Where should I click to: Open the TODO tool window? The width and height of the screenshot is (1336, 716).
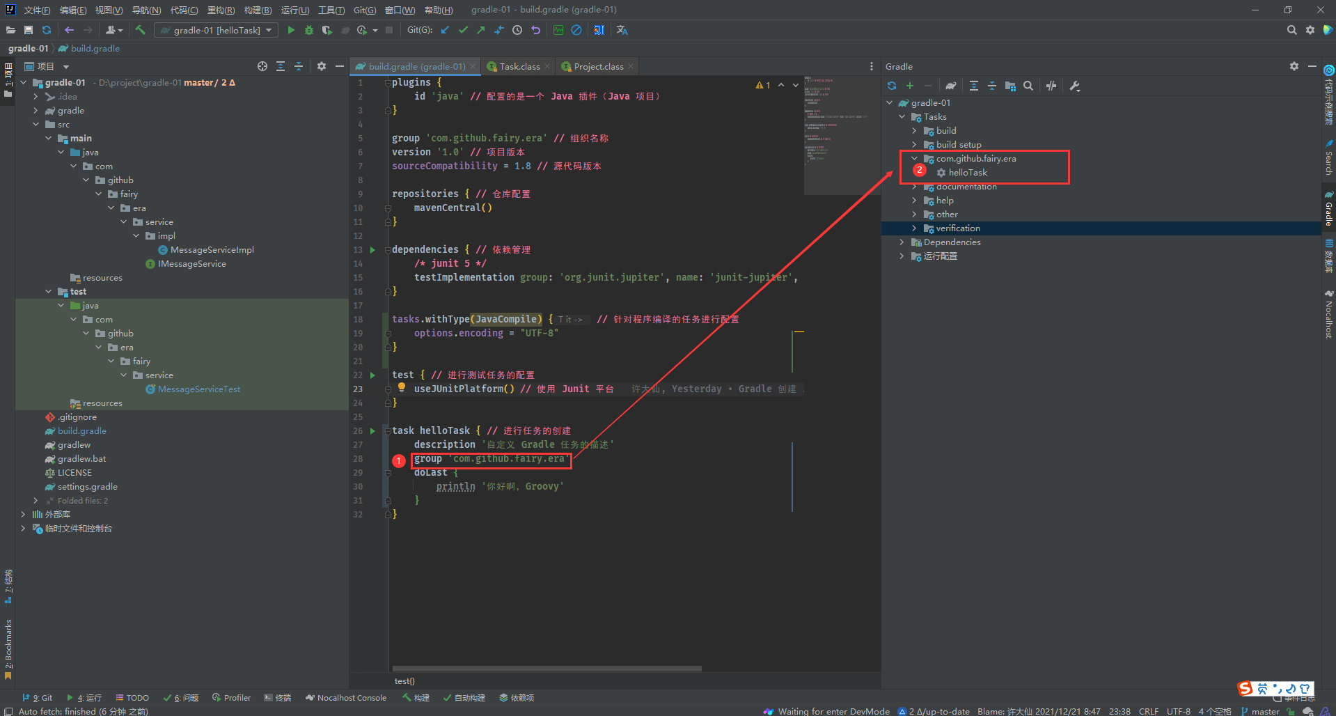(x=132, y=697)
